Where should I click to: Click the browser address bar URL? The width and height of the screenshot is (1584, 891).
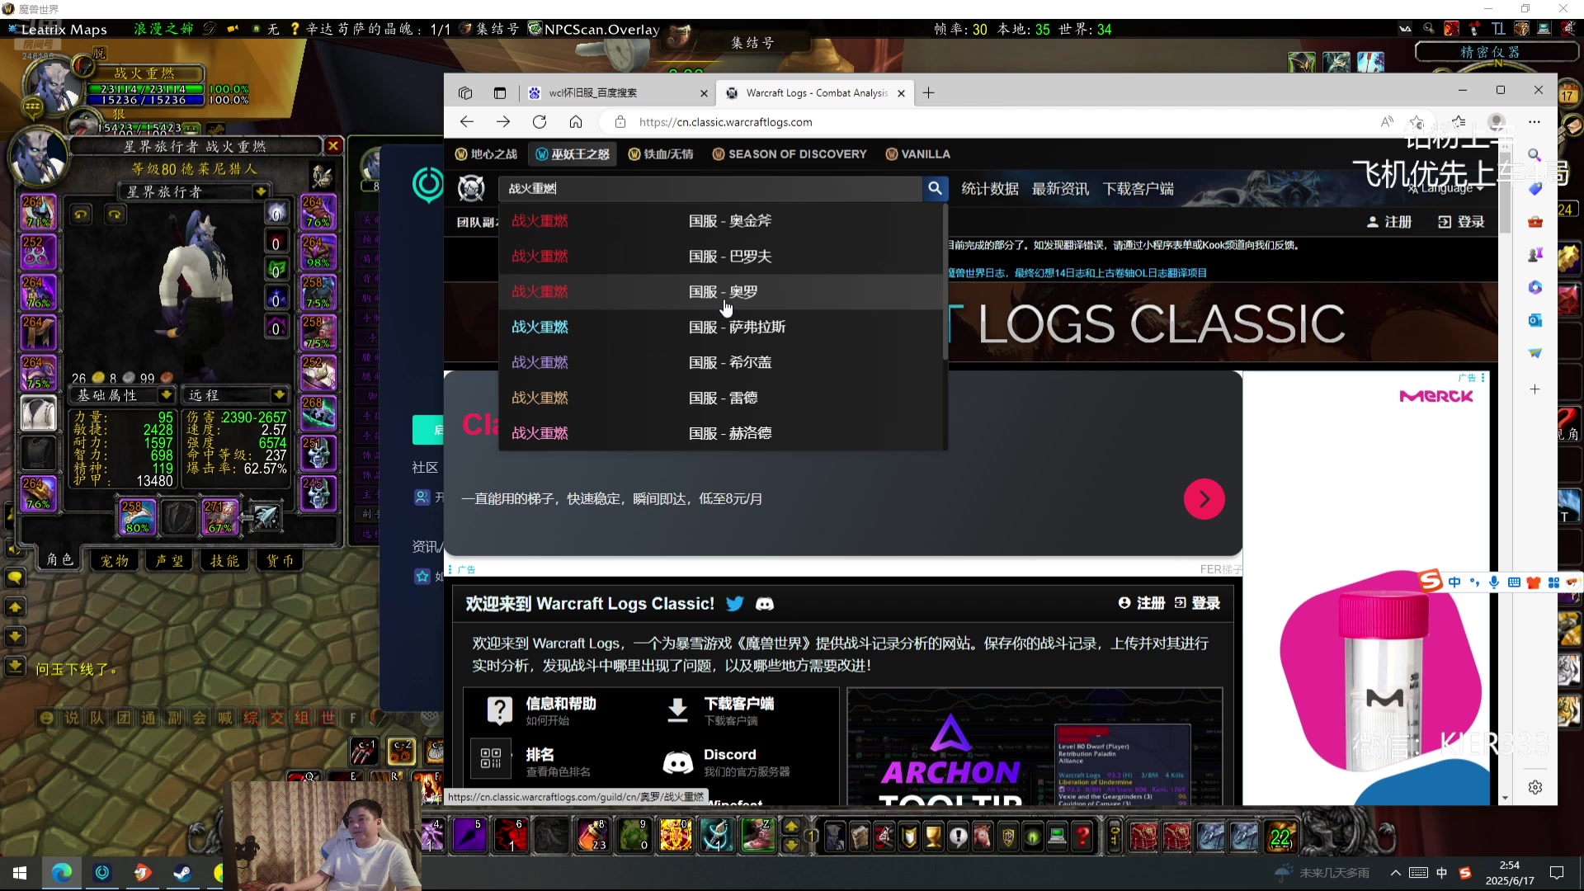coord(725,122)
